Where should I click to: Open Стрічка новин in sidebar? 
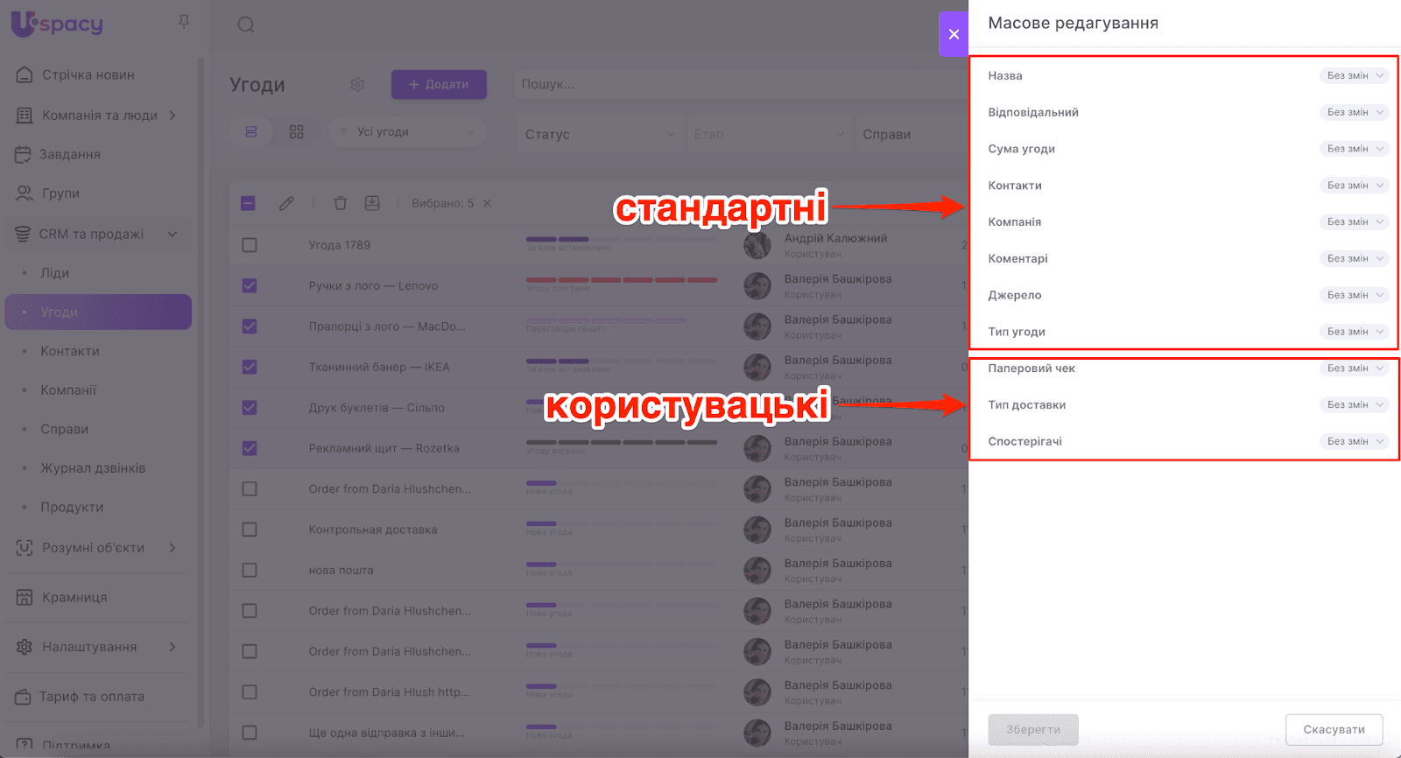tap(88, 75)
